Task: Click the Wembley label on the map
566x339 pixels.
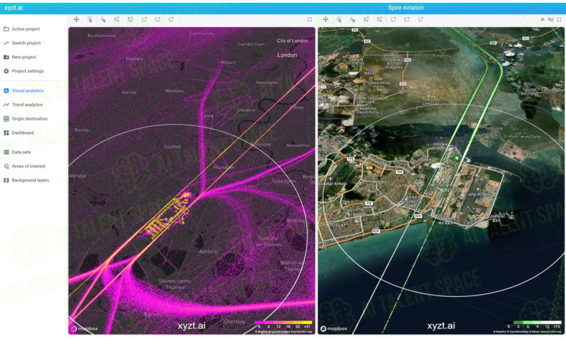Action: coord(174,91)
